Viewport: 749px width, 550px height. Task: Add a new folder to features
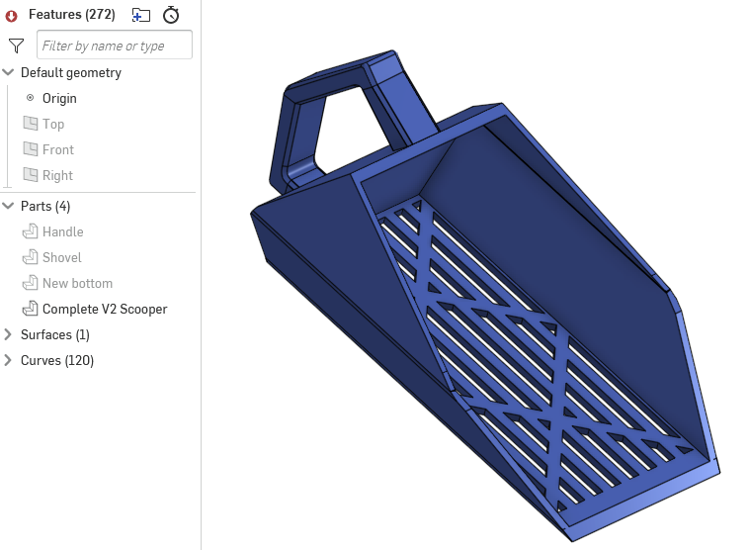[141, 15]
